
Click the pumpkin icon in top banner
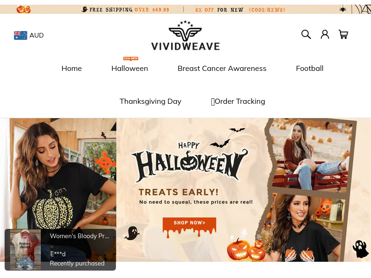[x=24, y=9]
